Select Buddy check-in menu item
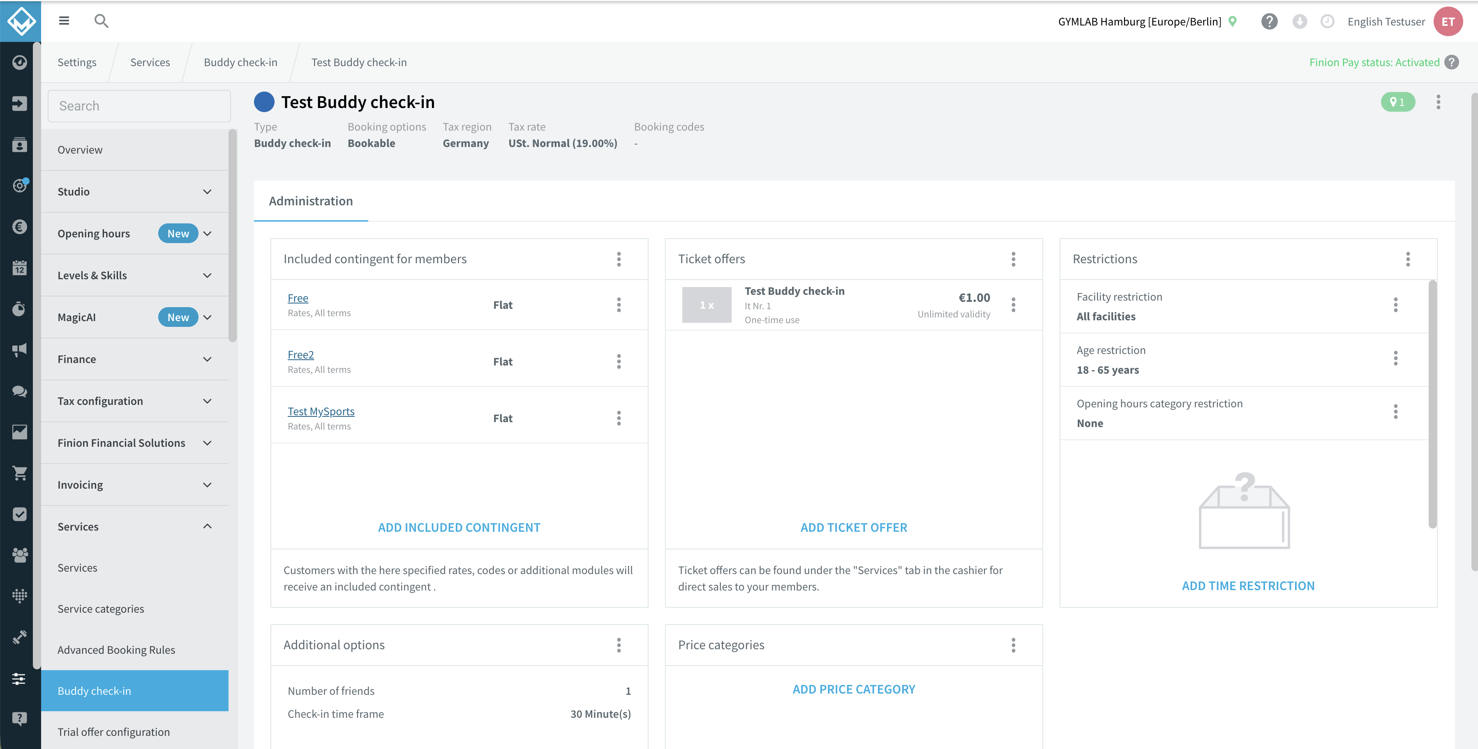The height and width of the screenshot is (749, 1478). point(135,691)
